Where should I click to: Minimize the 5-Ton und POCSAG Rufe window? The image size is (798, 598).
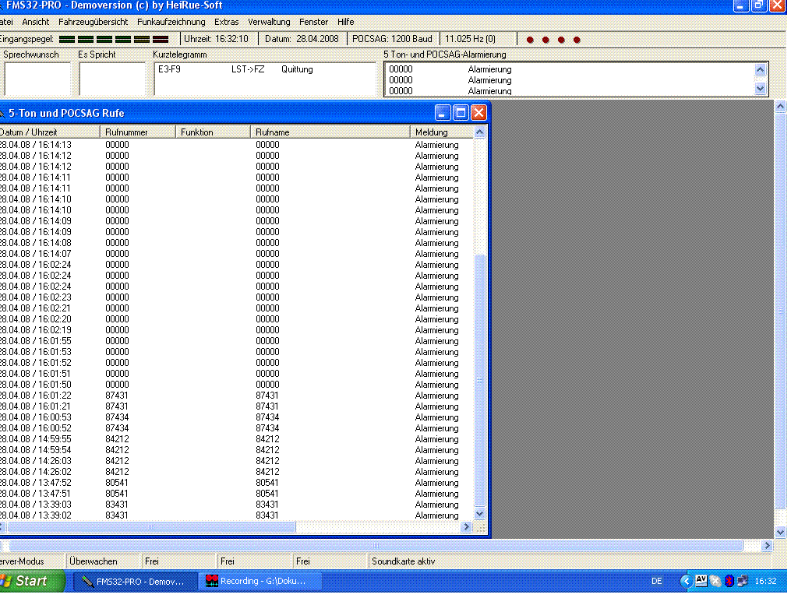443,113
